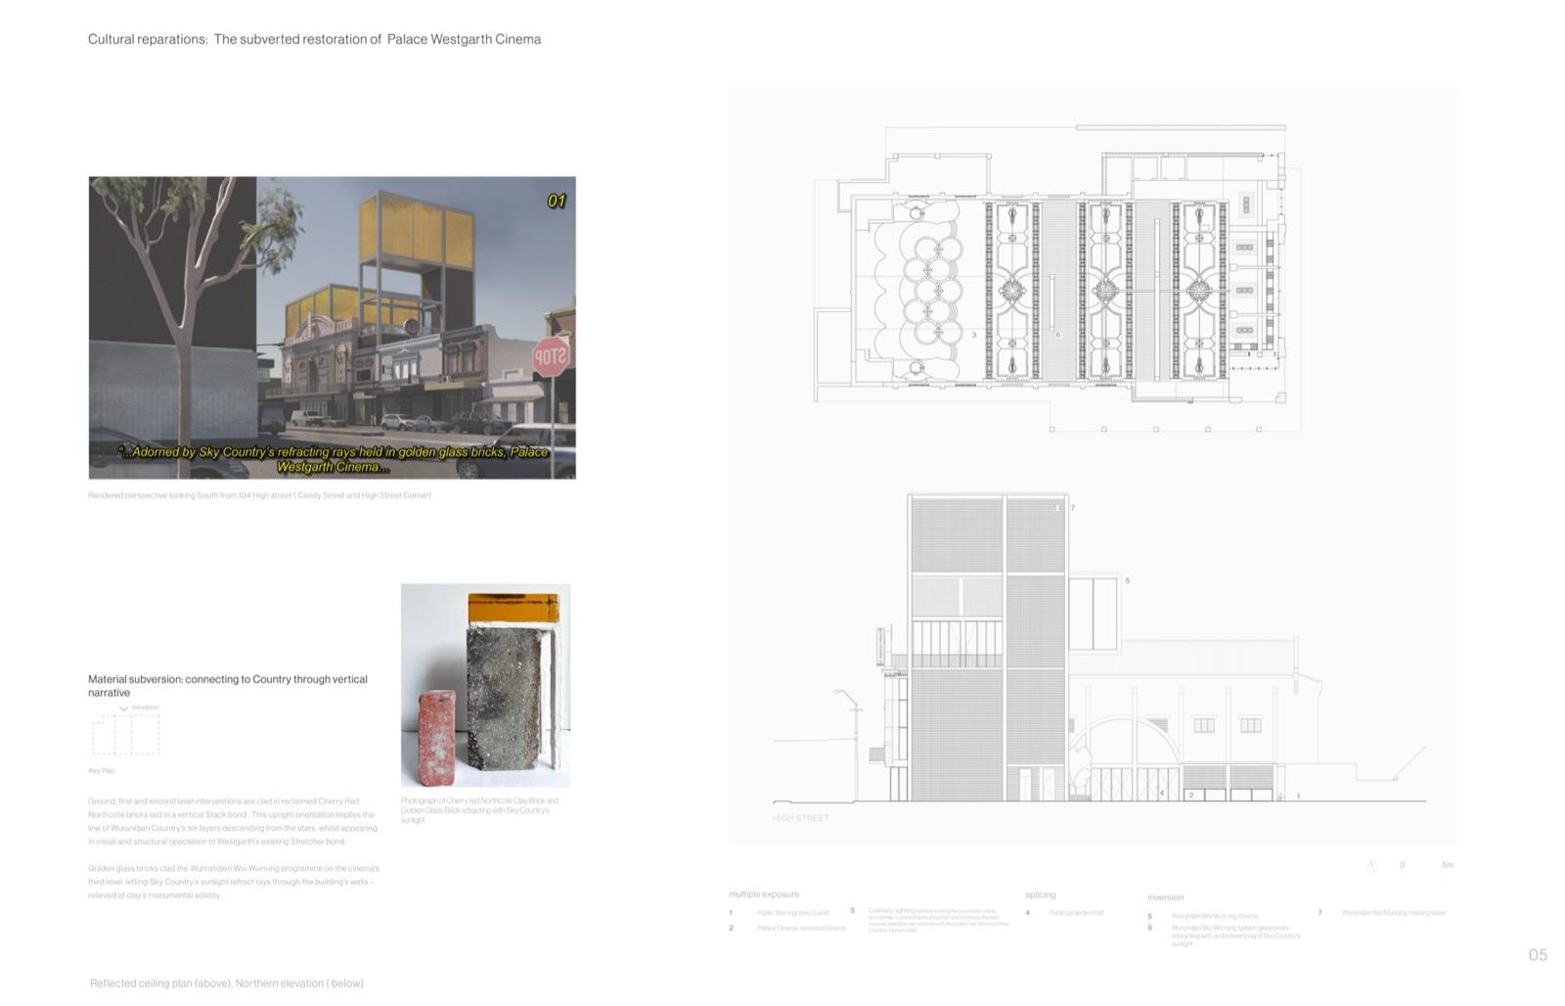1565x1006 pixels.
Task: Click the heading 'Material subversion: connecting to Country'
Action: point(228,685)
